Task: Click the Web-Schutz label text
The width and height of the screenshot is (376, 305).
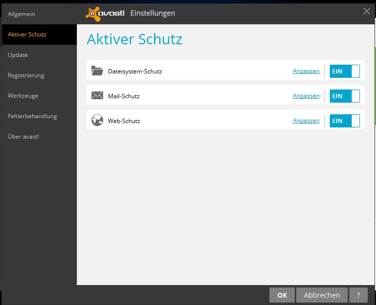Action: tap(124, 121)
